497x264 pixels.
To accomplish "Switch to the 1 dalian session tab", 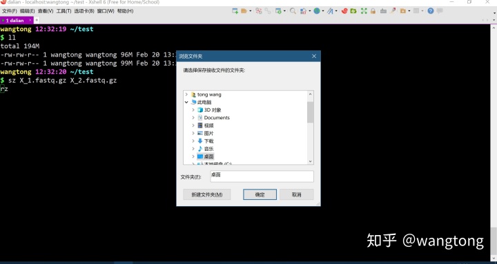I will (x=15, y=20).
